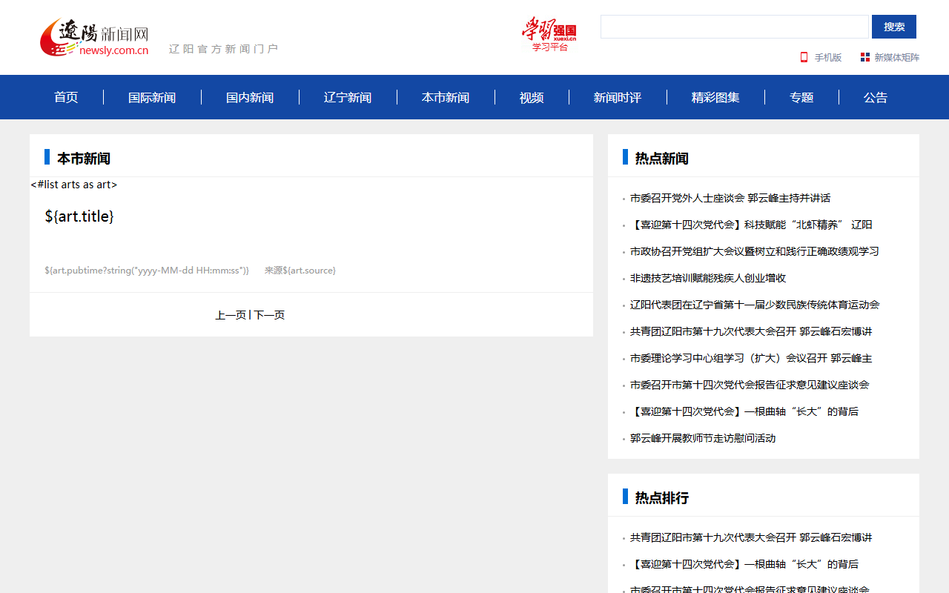
Task: Click the <#list arts as art> text
Action: click(x=74, y=185)
